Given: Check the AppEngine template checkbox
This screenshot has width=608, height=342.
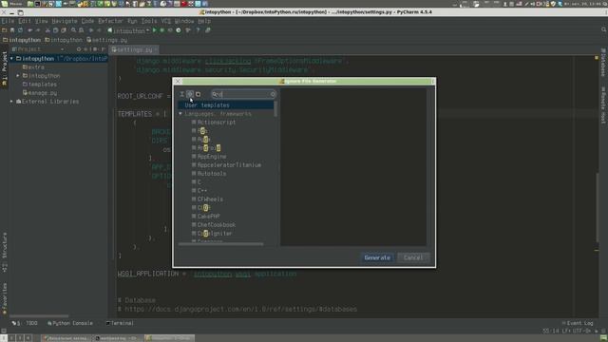Looking at the screenshot, I should [x=194, y=156].
